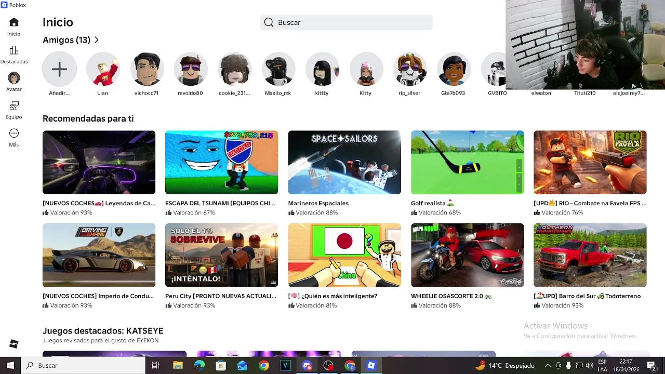Open Microsoft Store from the taskbar
665x374 pixels.
tap(221, 365)
